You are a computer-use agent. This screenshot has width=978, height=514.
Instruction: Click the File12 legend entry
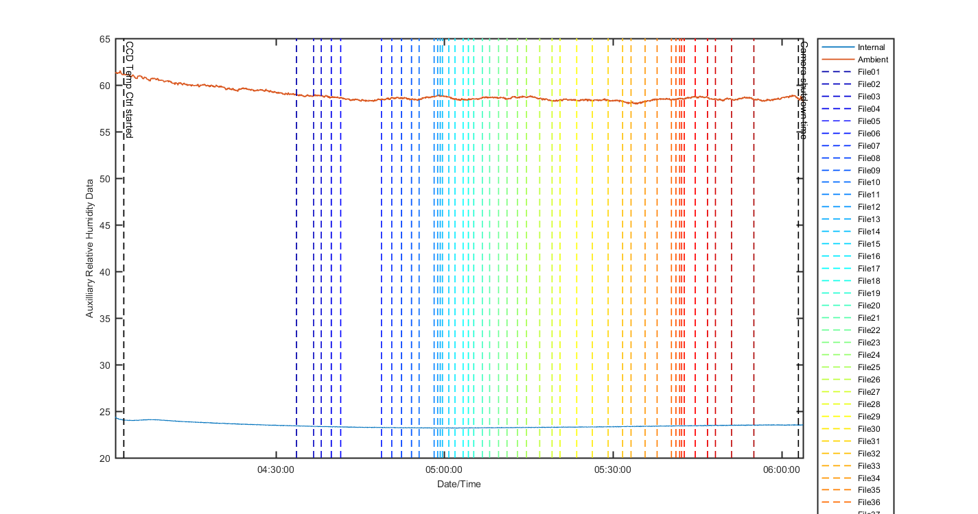(x=852, y=207)
